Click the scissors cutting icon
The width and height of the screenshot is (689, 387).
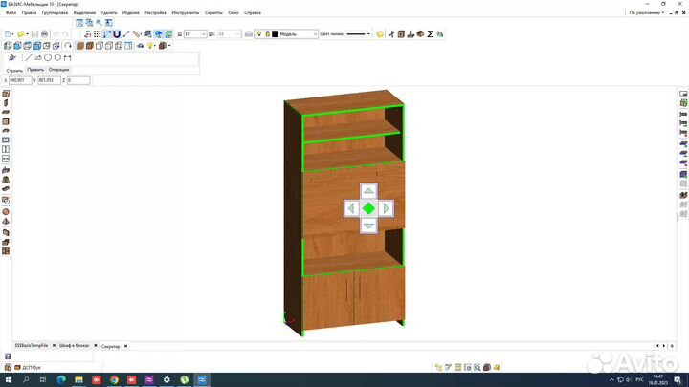(x=390, y=34)
